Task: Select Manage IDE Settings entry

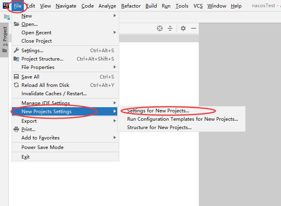Action: [65, 103]
